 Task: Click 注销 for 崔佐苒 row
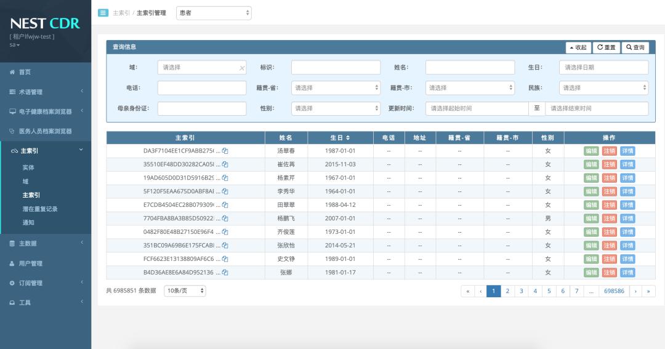[610, 164]
